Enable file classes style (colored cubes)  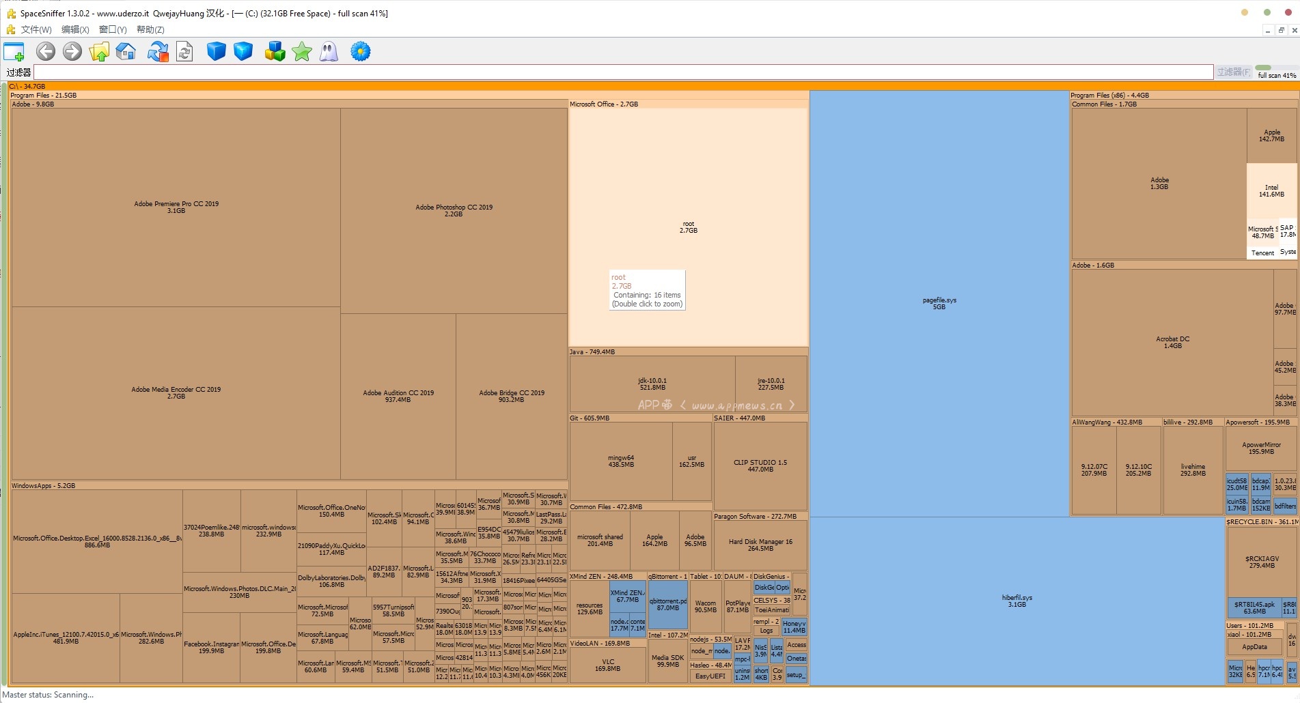pyautogui.click(x=275, y=51)
